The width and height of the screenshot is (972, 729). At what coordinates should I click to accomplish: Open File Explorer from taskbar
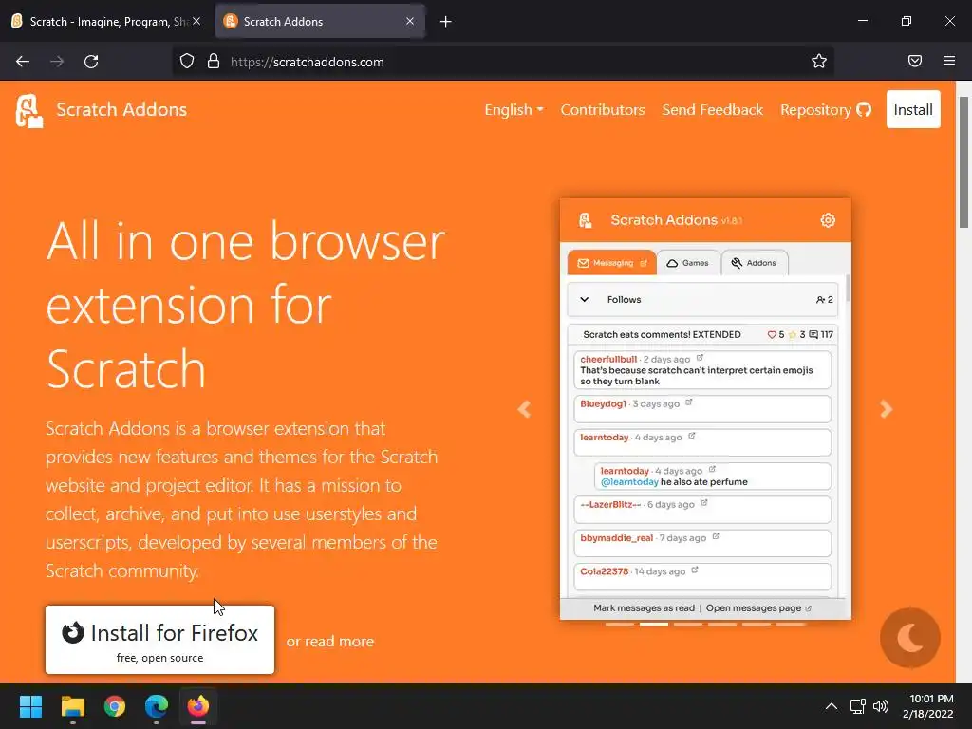coord(72,706)
